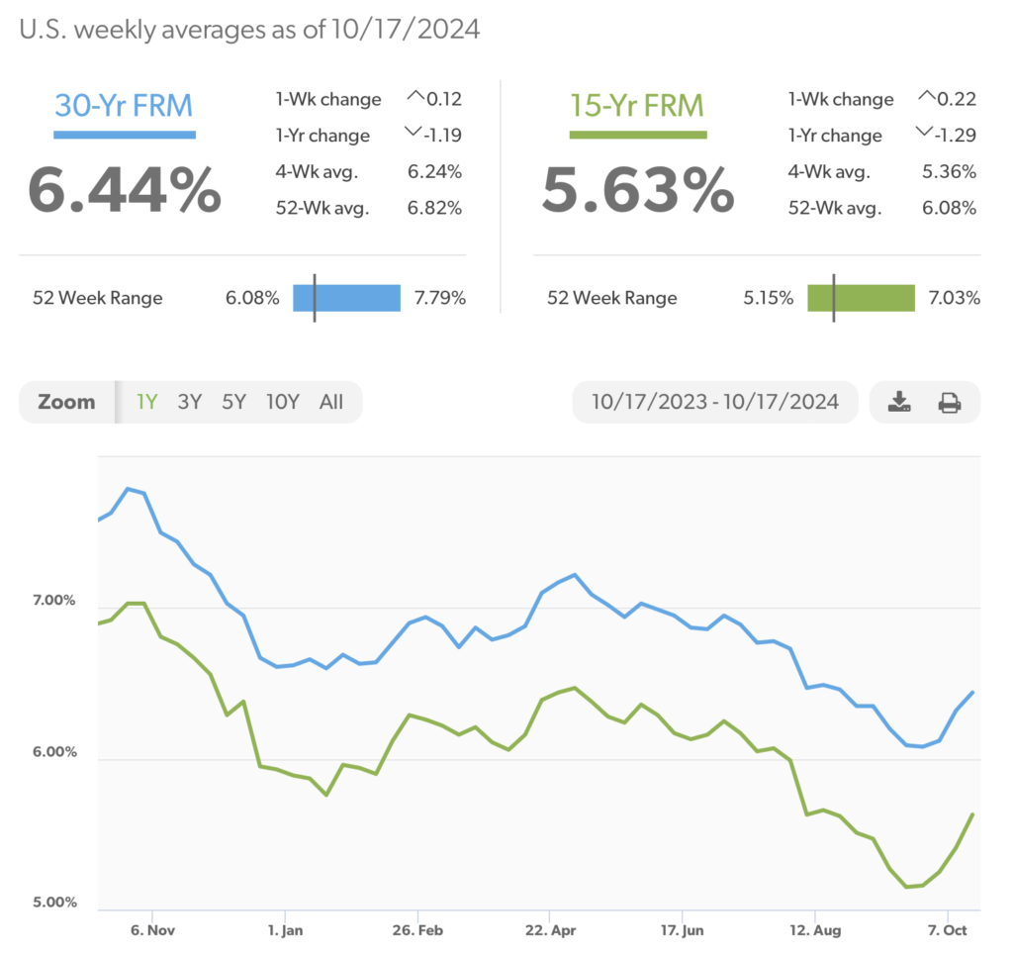Image resolution: width=1013 pixels, height=956 pixels.
Task: Show All historical data in chart
Action: (x=331, y=402)
